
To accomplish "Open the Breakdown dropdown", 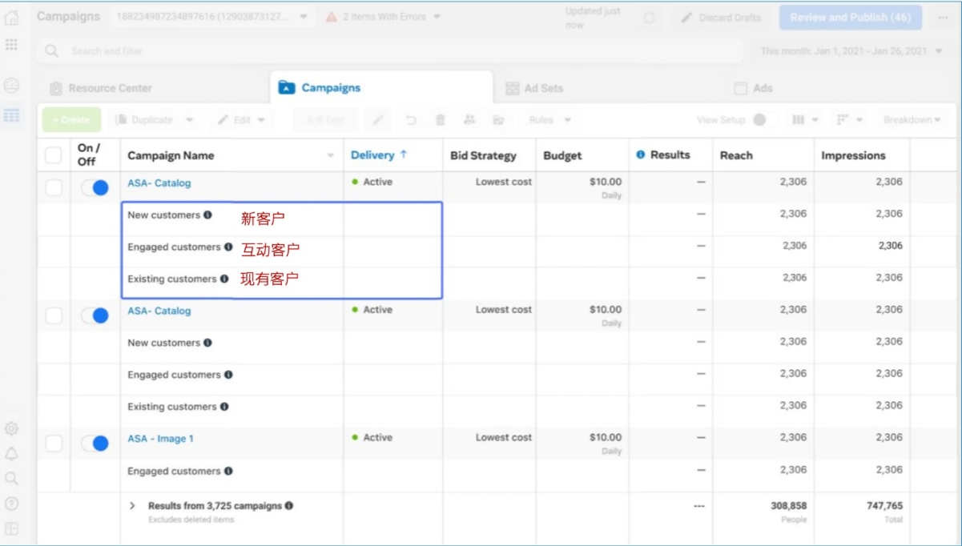I will [x=912, y=120].
